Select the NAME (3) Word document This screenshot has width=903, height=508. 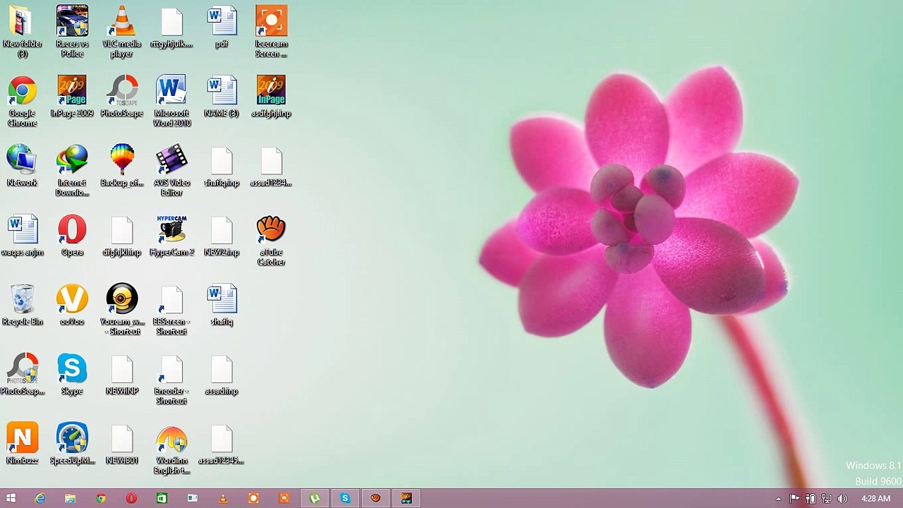222,96
